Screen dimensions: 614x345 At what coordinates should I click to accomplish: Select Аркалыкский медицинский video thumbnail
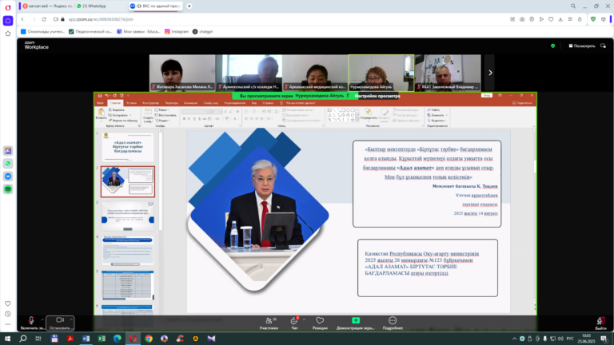[315, 73]
